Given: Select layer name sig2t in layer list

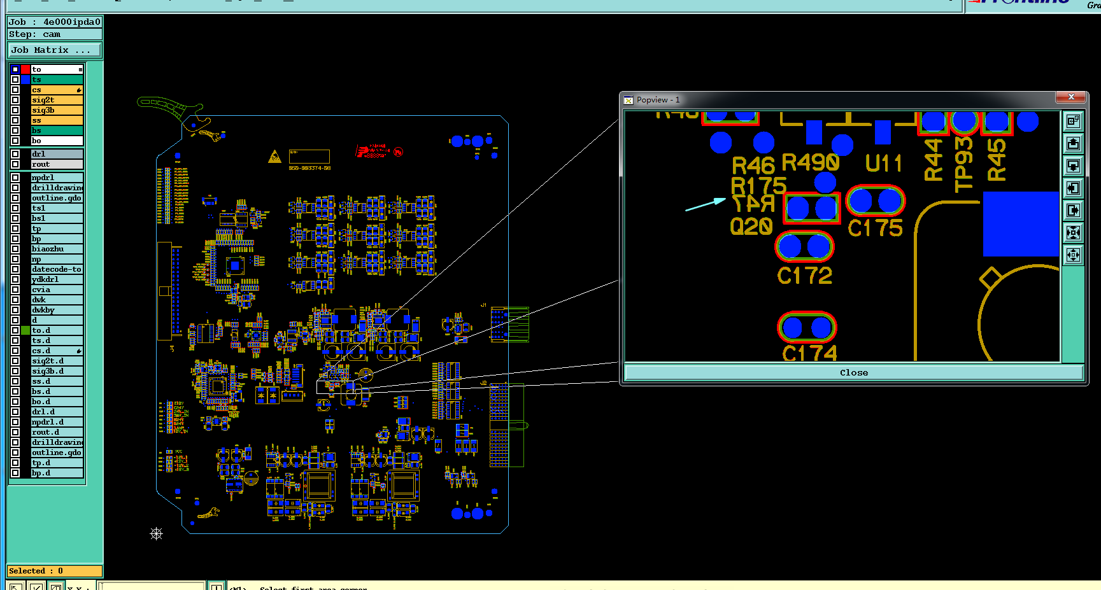Looking at the screenshot, I should [x=57, y=100].
